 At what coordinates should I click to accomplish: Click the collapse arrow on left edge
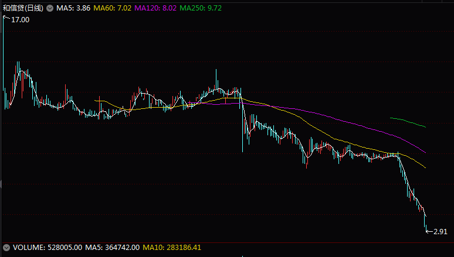[1, 184]
